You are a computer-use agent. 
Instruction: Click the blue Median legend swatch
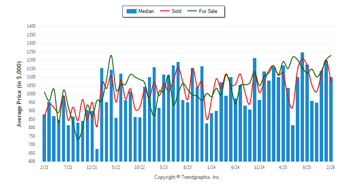pyautogui.click(x=131, y=11)
